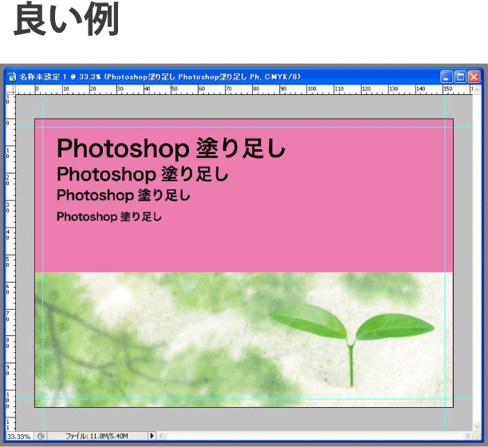Image resolution: width=488 pixels, height=447 pixels.
Task: Click the document window title bar text
Action: click(159, 77)
